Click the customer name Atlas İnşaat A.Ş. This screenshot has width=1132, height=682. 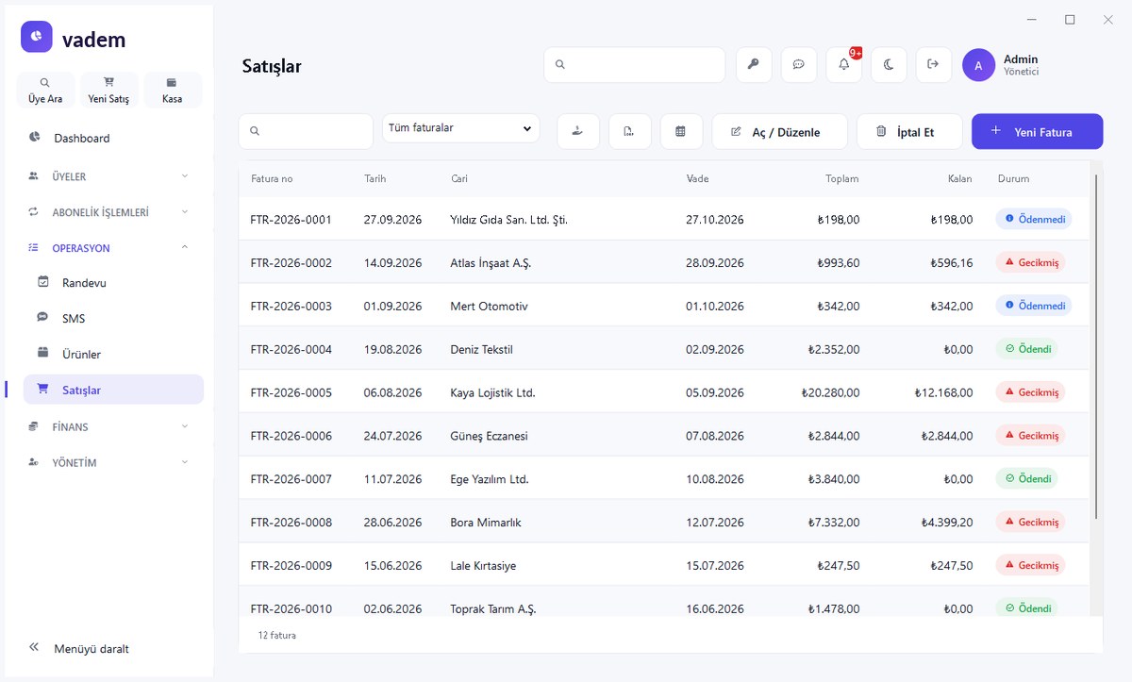[x=491, y=263]
